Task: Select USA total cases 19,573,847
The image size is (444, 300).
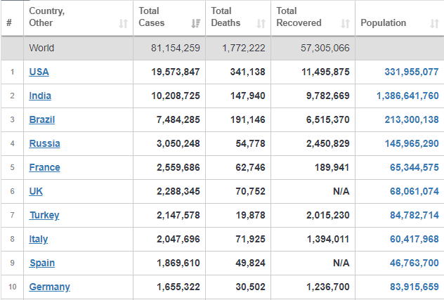Action: (176, 72)
